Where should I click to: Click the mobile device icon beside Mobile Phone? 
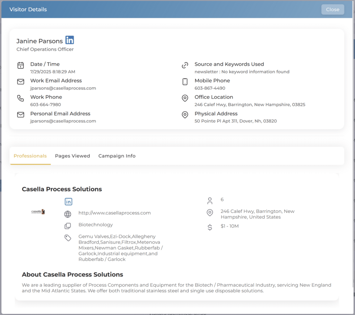(185, 82)
